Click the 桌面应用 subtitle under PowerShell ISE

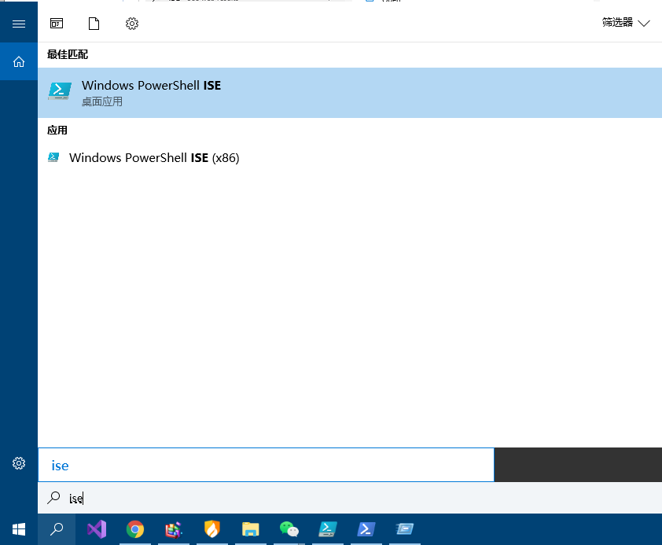(x=101, y=101)
